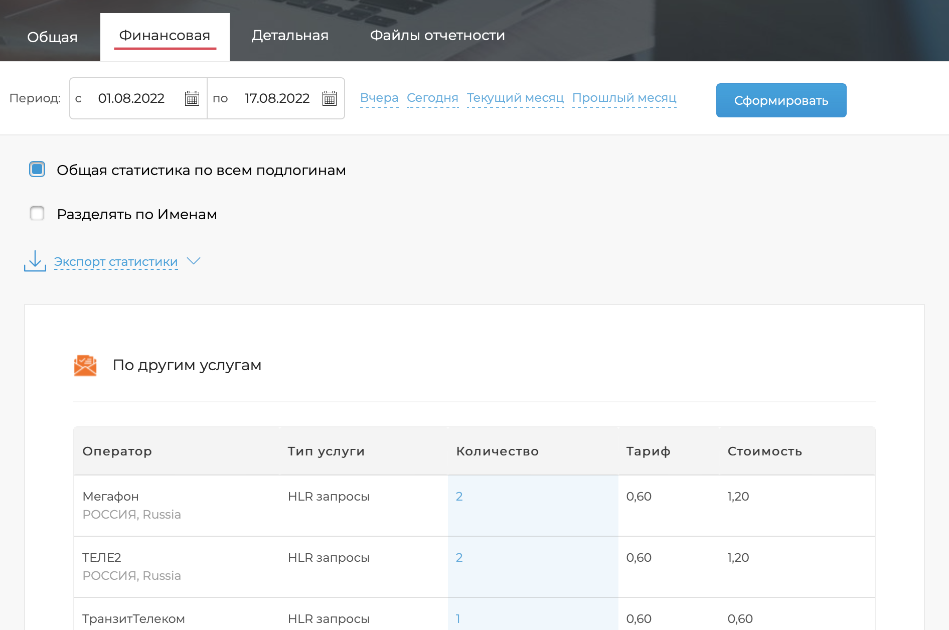The image size is (949, 630).
Task: Click the orange envelope services icon
Action: tap(85, 366)
